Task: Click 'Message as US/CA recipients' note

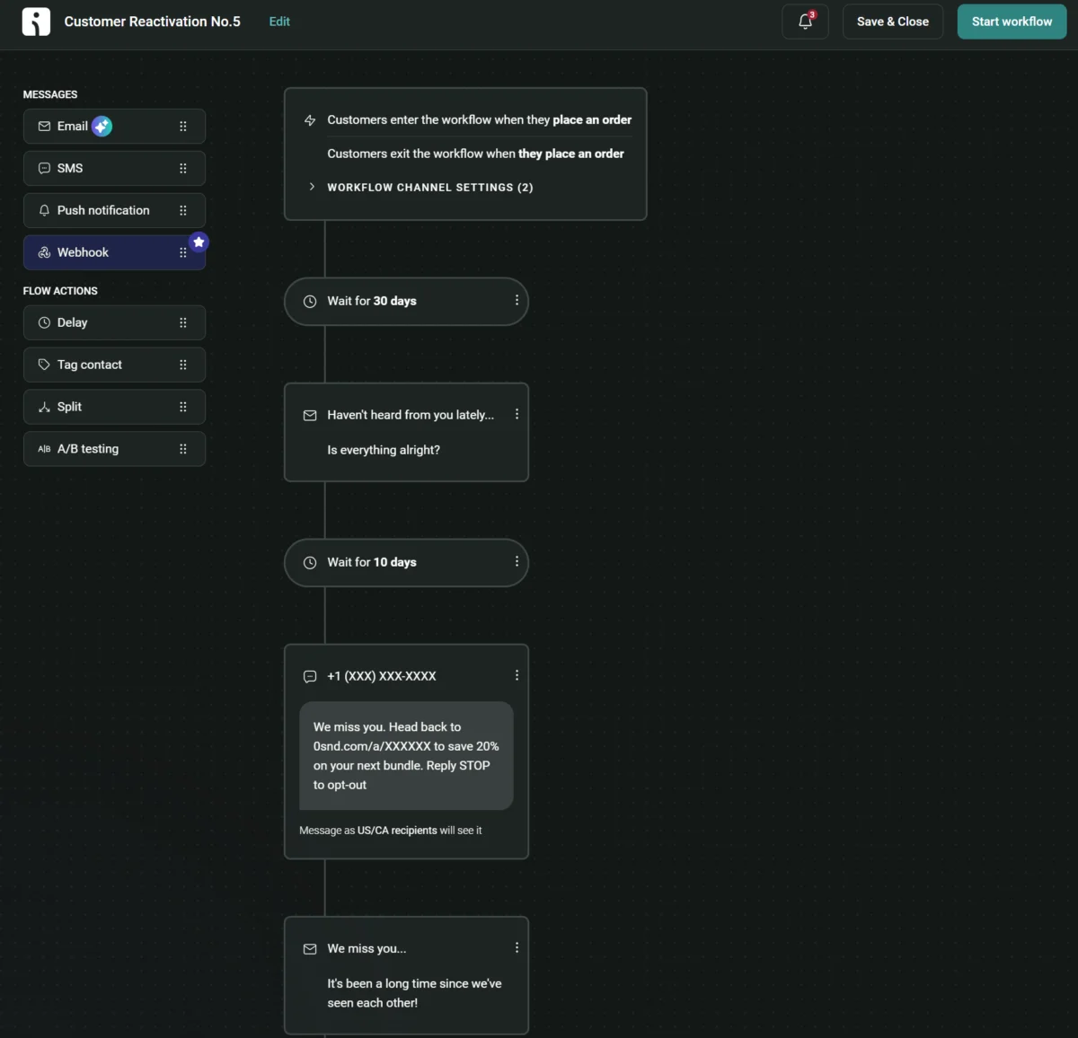Action: click(x=391, y=831)
